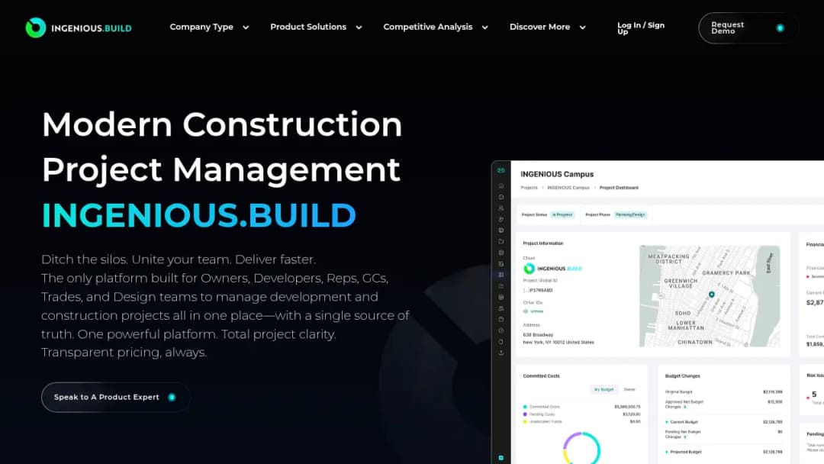Click the INGENIOUS Campus page title
This screenshot has height=464, width=824.
(x=557, y=174)
